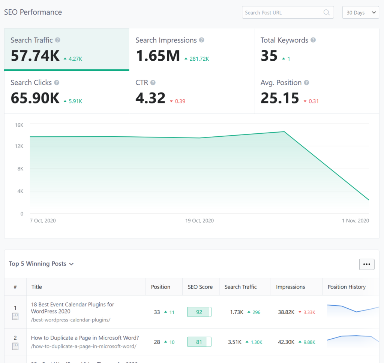Image resolution: width=384 pixels, height=363 pixels.
Task: Click the 1.65M impressions value
Action: [158, 56]
